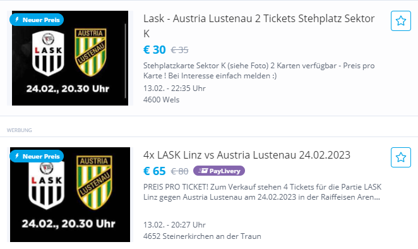Click the € 30 price
The height and width of the screenshot is (249, 418).
(154, 50)
